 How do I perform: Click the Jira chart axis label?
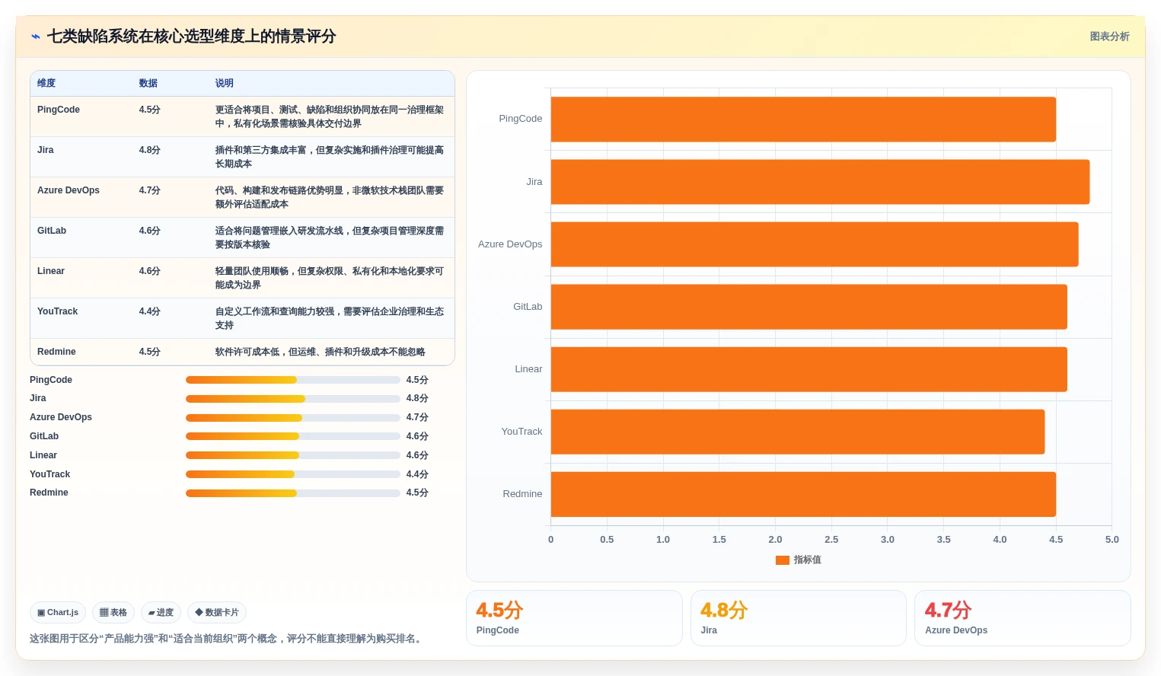coord(534,182)
